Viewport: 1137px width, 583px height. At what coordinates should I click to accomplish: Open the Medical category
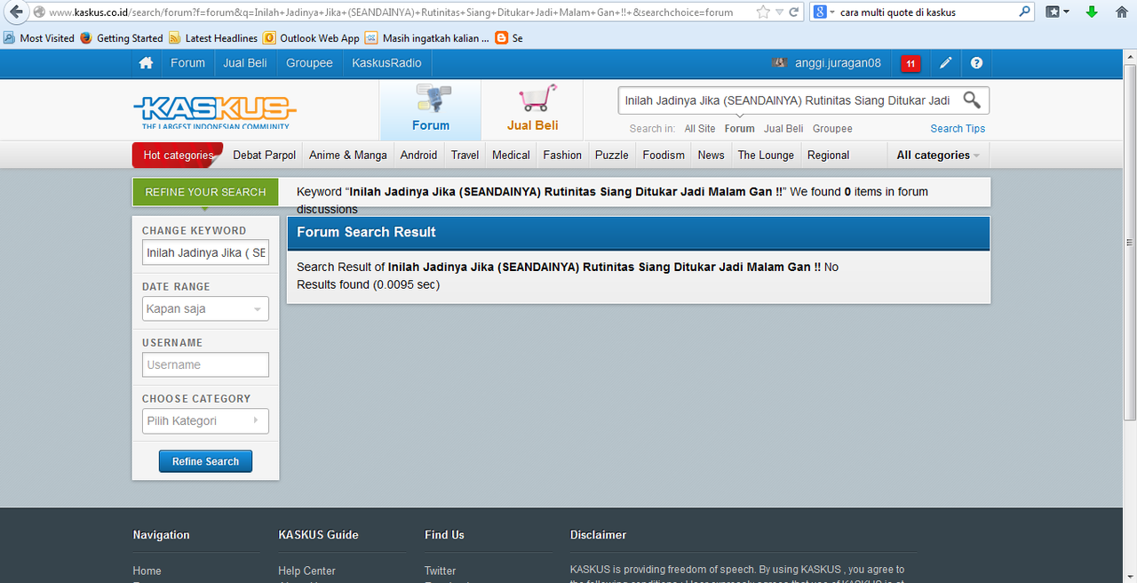tap(511, 155)
